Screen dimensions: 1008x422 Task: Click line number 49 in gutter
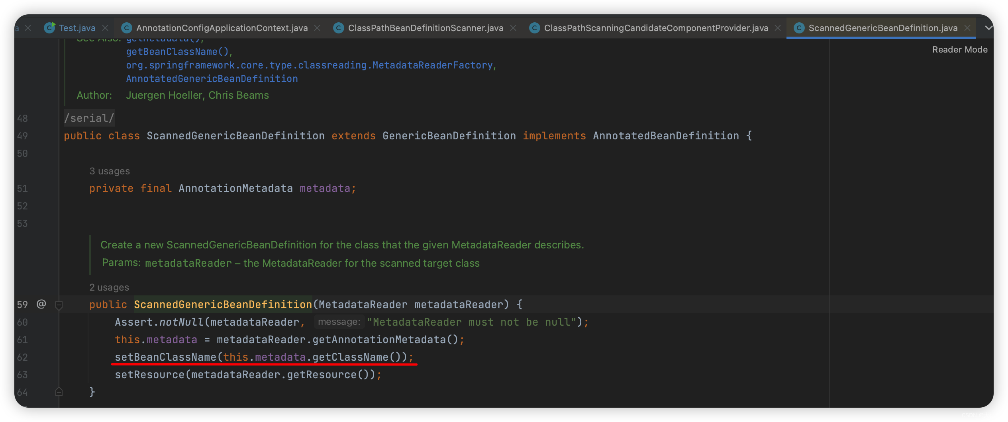point(22,136)
